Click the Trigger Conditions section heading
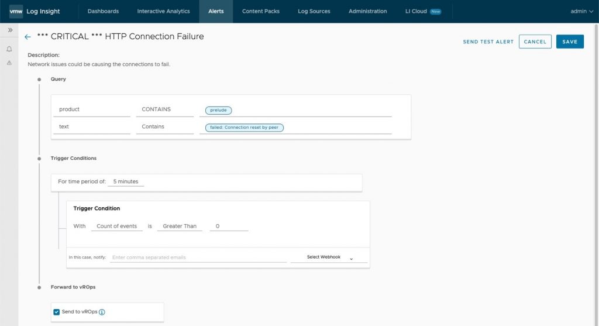Screen dimensions: 599x326 coord(73,158)
